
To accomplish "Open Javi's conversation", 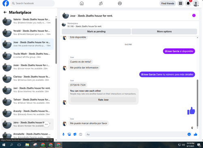I will click(x=28, y=90).
